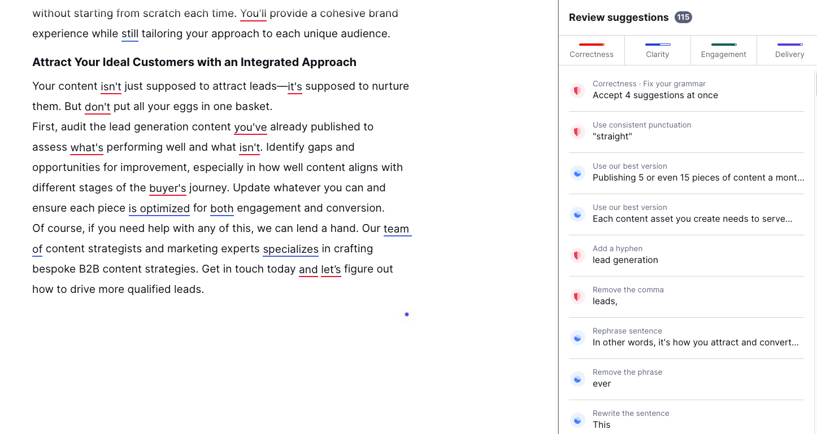Switch to the Correctness tab
The height and width of the screenshot is (434, 817).
coord(591,50)
